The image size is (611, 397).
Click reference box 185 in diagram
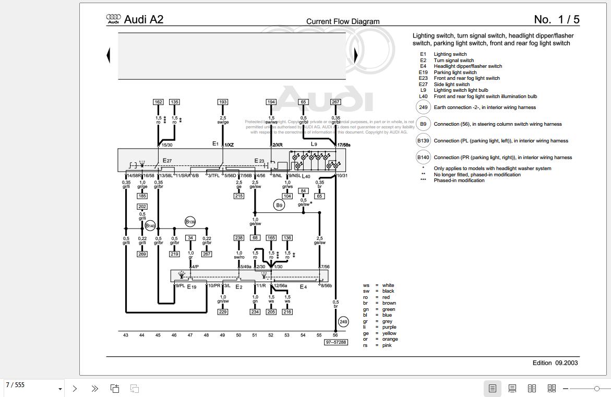click(x=142, y=196)
